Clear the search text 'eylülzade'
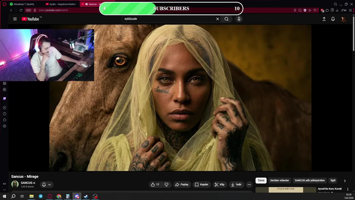Image resolution: width=355 pixels, height=200 pixels. point(217,19)
